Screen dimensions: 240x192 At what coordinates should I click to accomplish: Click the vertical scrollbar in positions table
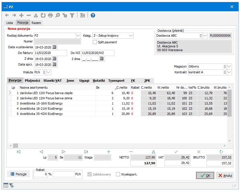click(x=229, y=103)
